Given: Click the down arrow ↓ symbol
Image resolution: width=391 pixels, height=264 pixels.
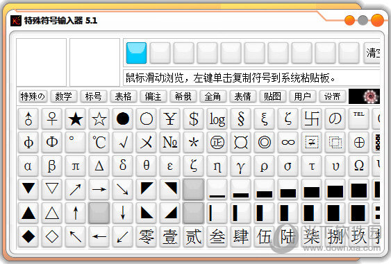Looking at the screenshot, I should [123, 213].
